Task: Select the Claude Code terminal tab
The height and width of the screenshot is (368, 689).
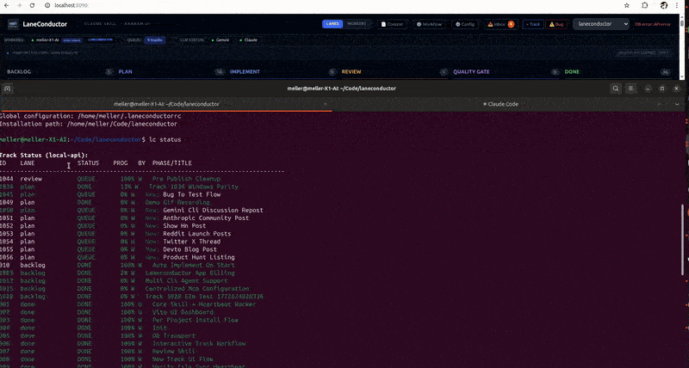Action: pyautogui.click(x=500, y=104)
